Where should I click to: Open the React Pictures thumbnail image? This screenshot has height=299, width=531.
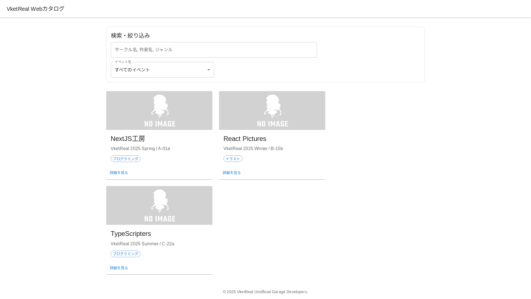(272, 110)
